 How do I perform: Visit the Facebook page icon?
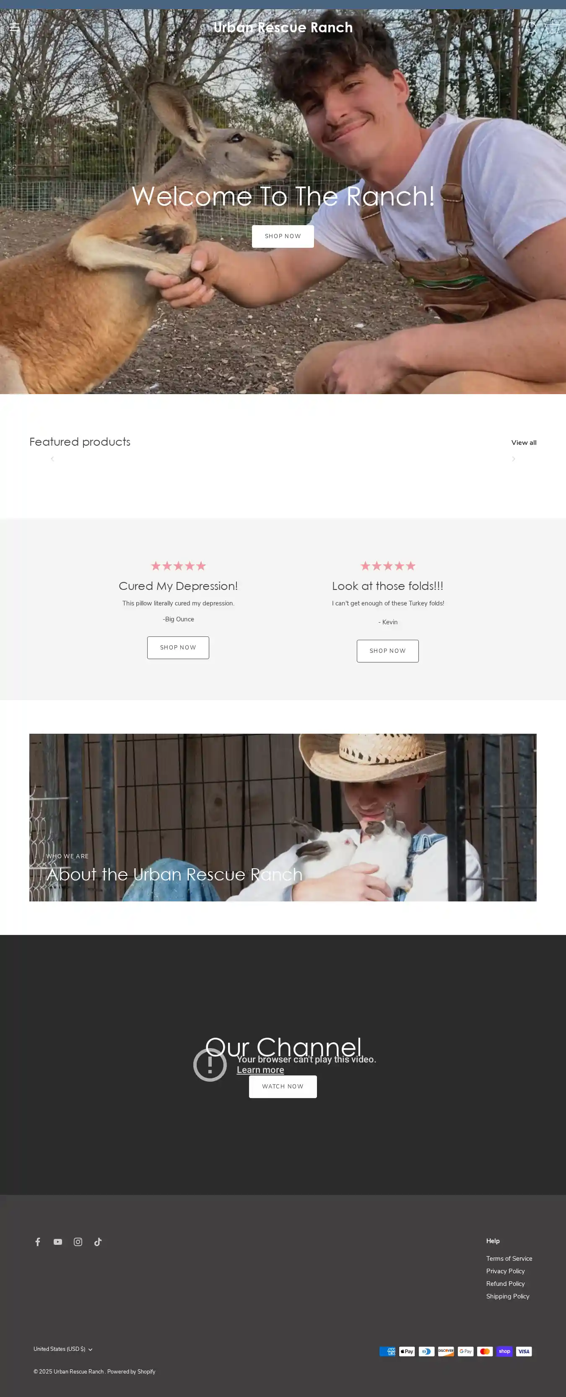(38, 1241)
